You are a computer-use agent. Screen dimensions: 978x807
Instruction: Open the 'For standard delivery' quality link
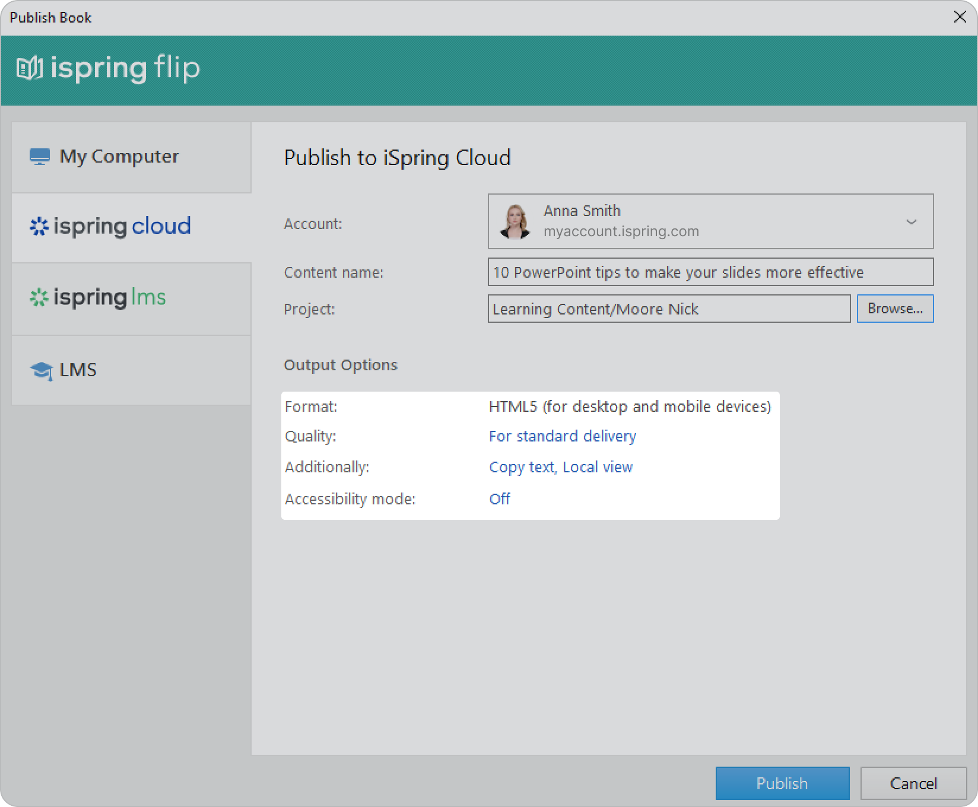coord(562,436)
